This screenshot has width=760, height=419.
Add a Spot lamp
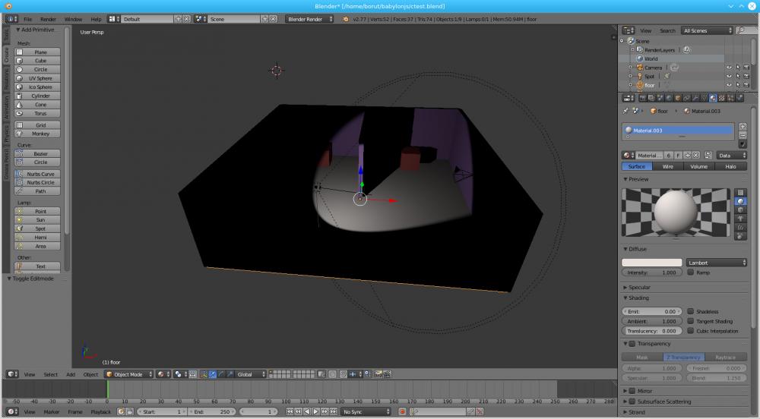(40, 228)
